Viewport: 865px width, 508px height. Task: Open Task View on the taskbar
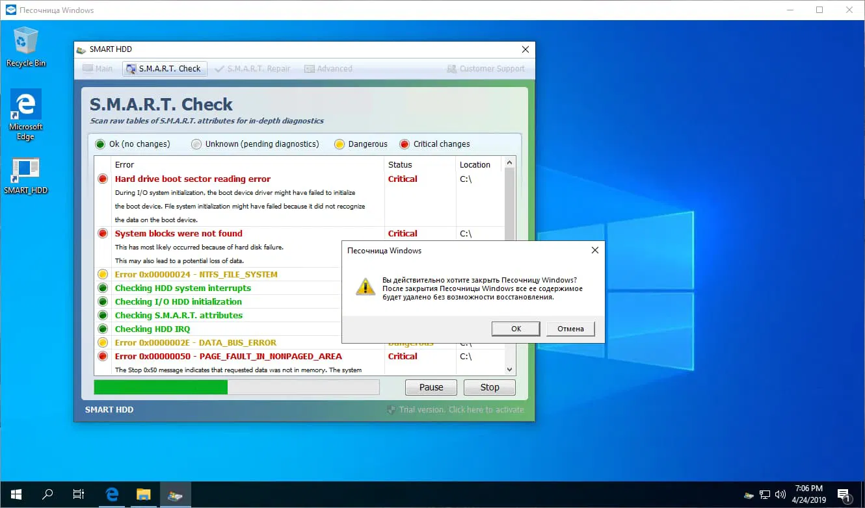pyautogui.click(x=78, y=494)
